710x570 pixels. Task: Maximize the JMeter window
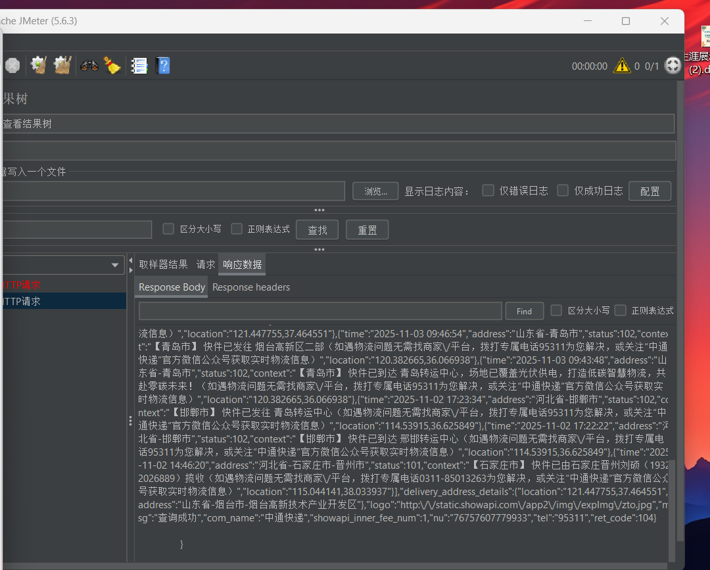tap(626, 21)
